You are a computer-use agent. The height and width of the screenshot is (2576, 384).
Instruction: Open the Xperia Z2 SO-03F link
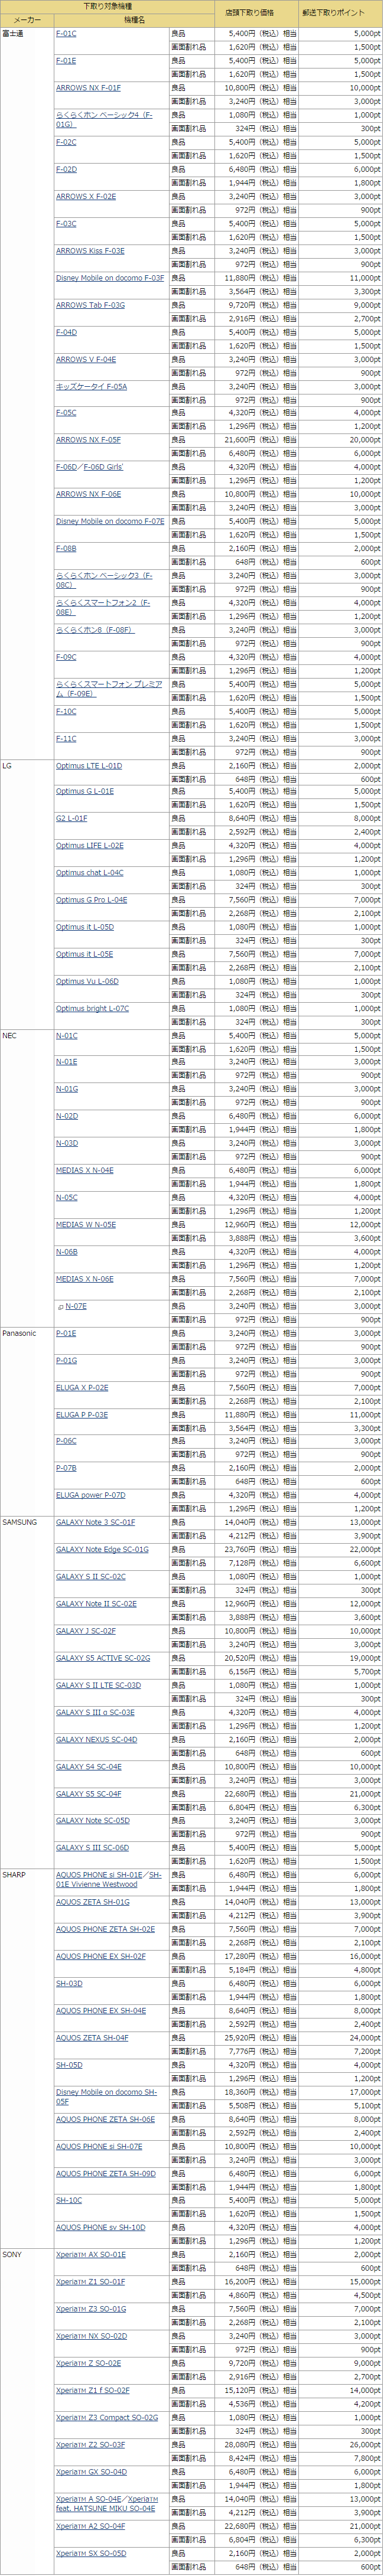tap(91, 2445)
